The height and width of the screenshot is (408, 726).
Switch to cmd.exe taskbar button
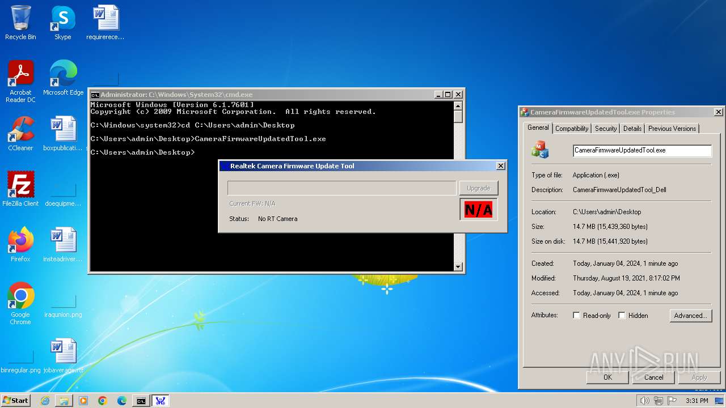pyautogui.click(x=141, y=401)
